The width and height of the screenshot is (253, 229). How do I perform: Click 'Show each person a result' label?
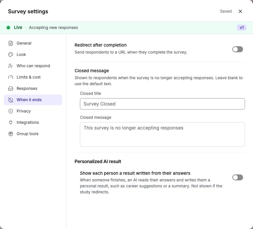pyautogui.click(x=135, y=173)
